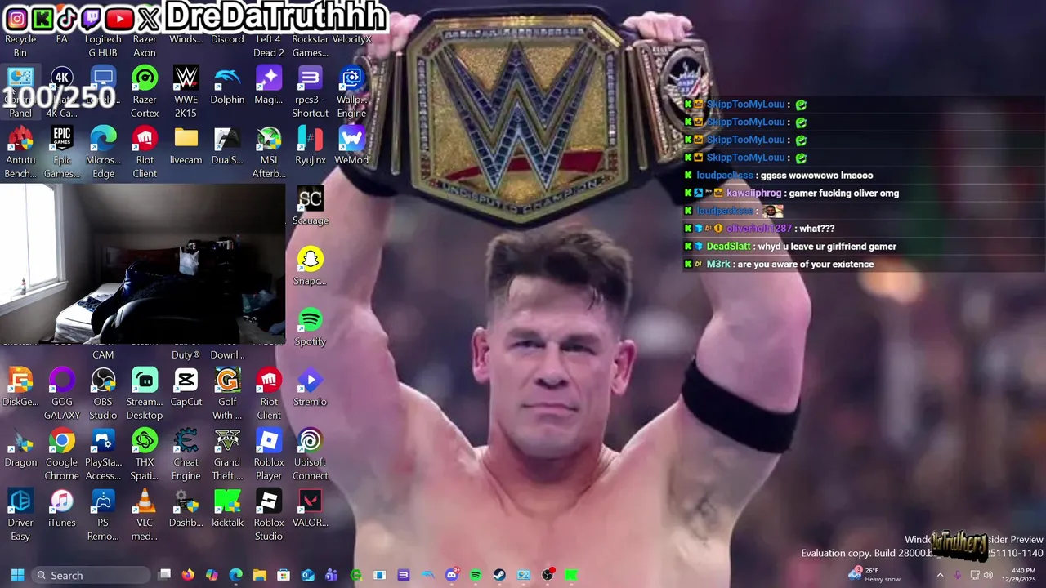This screenshot has height=588, width=1046.
Task: Open the Spotify desktop shortcut
Action: click(x=311, y=327)
